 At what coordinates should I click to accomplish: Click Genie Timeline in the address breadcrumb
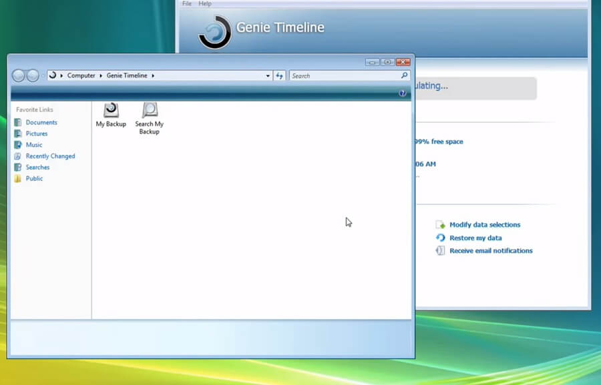click(x=127, y=75)
